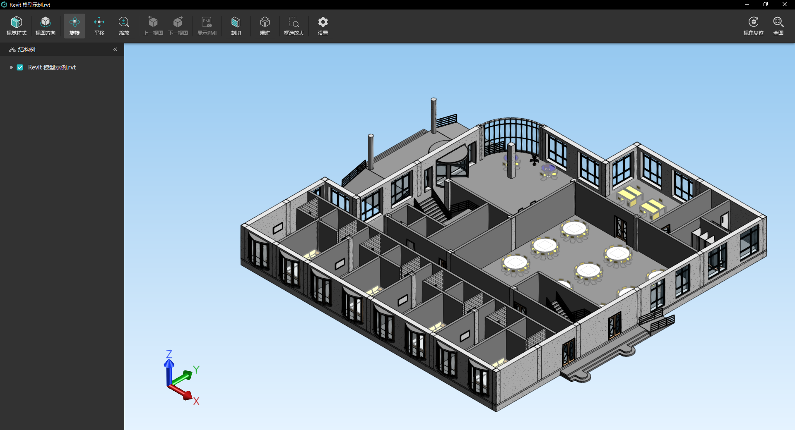Expand the Revit 模型示例.rvt tree node

coord(12,67)
